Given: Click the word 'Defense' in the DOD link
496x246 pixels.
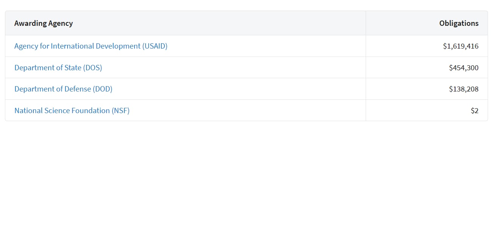Looking at the screenshot, I should (x=78, y=89).
